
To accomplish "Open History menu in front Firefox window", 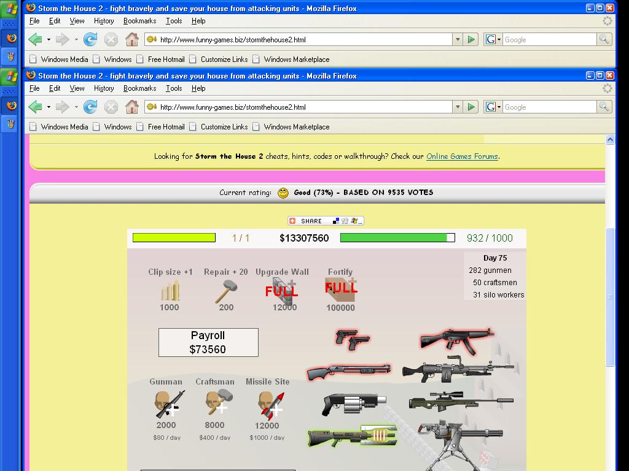I will coord(104,88).
